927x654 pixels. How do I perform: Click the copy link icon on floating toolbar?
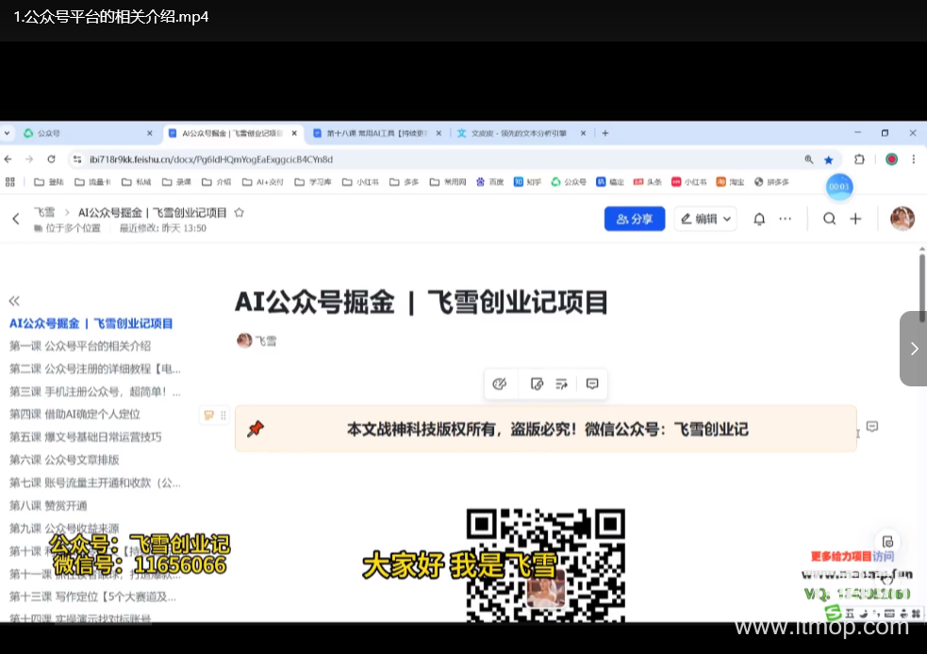(x=537, y=384)
